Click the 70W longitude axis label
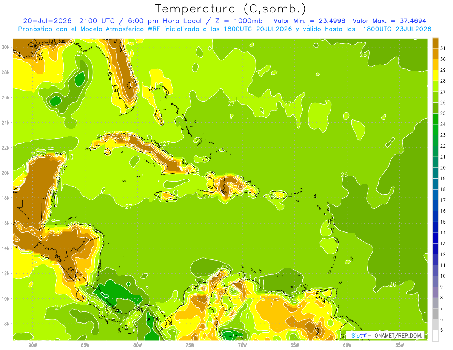 [242, 345]
